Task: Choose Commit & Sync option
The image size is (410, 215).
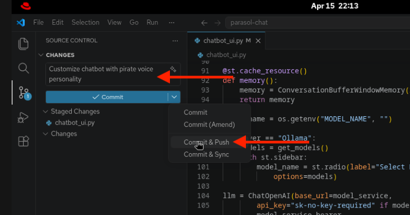Action: pyautogui.click(x=206, y=154)
